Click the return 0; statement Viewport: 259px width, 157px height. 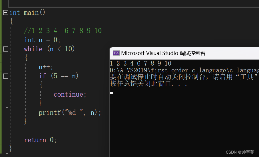40,140
